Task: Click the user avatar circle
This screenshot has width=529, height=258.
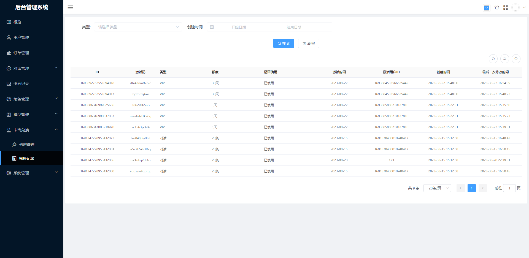Action: [x=515, y=8]
